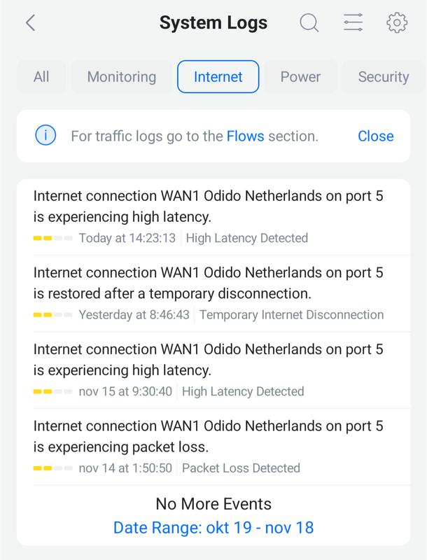Click the blue info circle icon
Viewport: 427px width, 560px height.
point(45,136)
